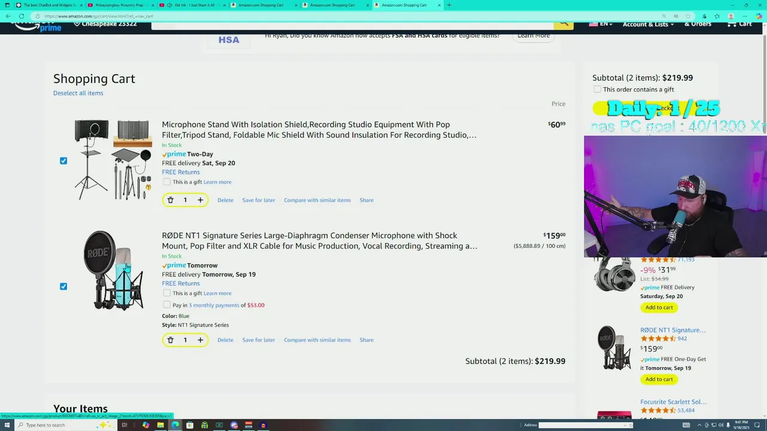Increase quantity of RØDE NT1 microphone
Viewport: 767px width, 431px height.
tap(200, 340)
